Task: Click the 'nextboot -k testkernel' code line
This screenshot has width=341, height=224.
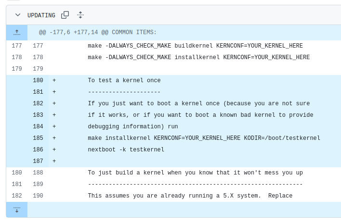Action: (126, 149)
